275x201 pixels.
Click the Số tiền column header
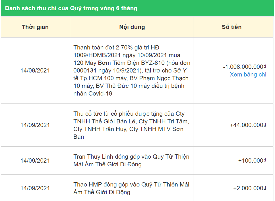click(231, 27)
